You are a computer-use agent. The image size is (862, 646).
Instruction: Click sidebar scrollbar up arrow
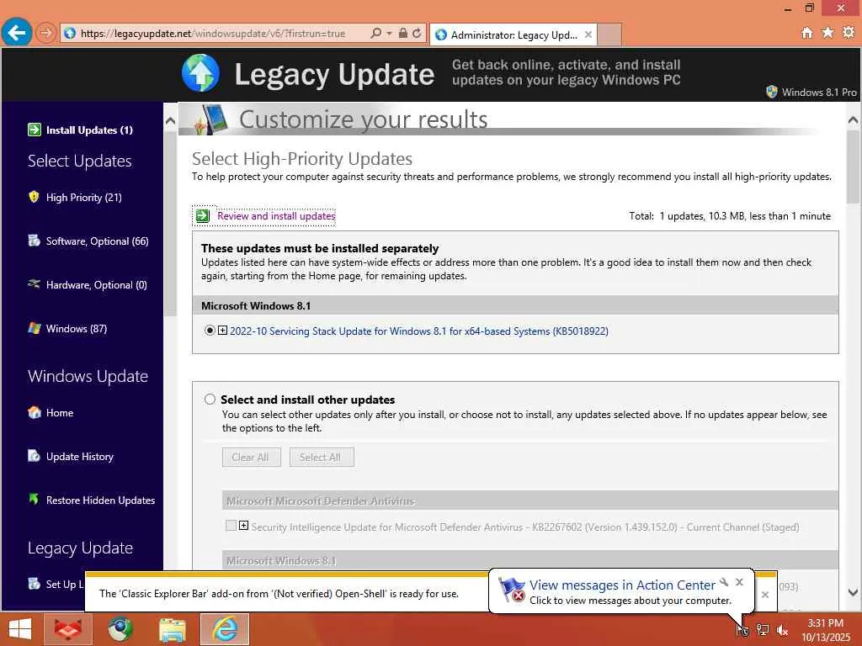[170, 120]
